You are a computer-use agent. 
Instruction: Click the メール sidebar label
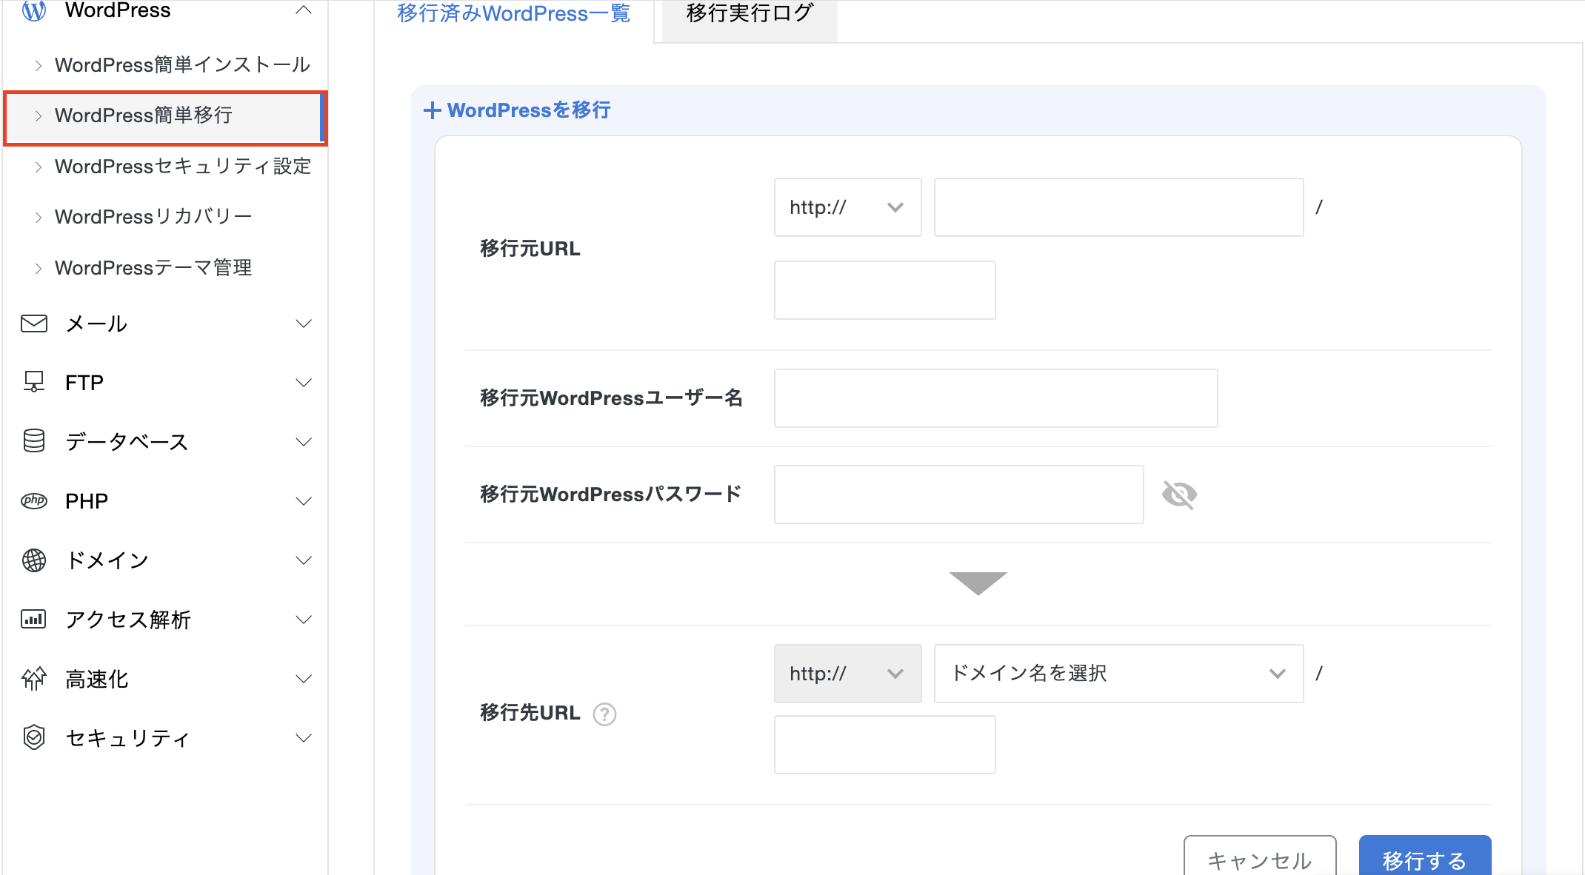pos(96,323)
